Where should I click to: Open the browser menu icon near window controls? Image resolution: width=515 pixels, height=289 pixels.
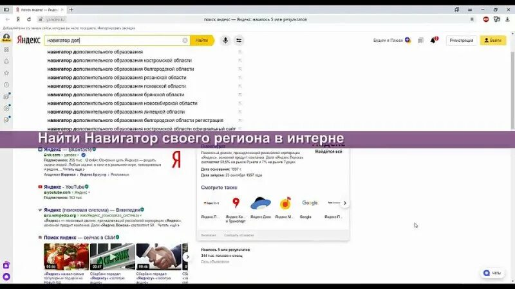pos(470,10)
